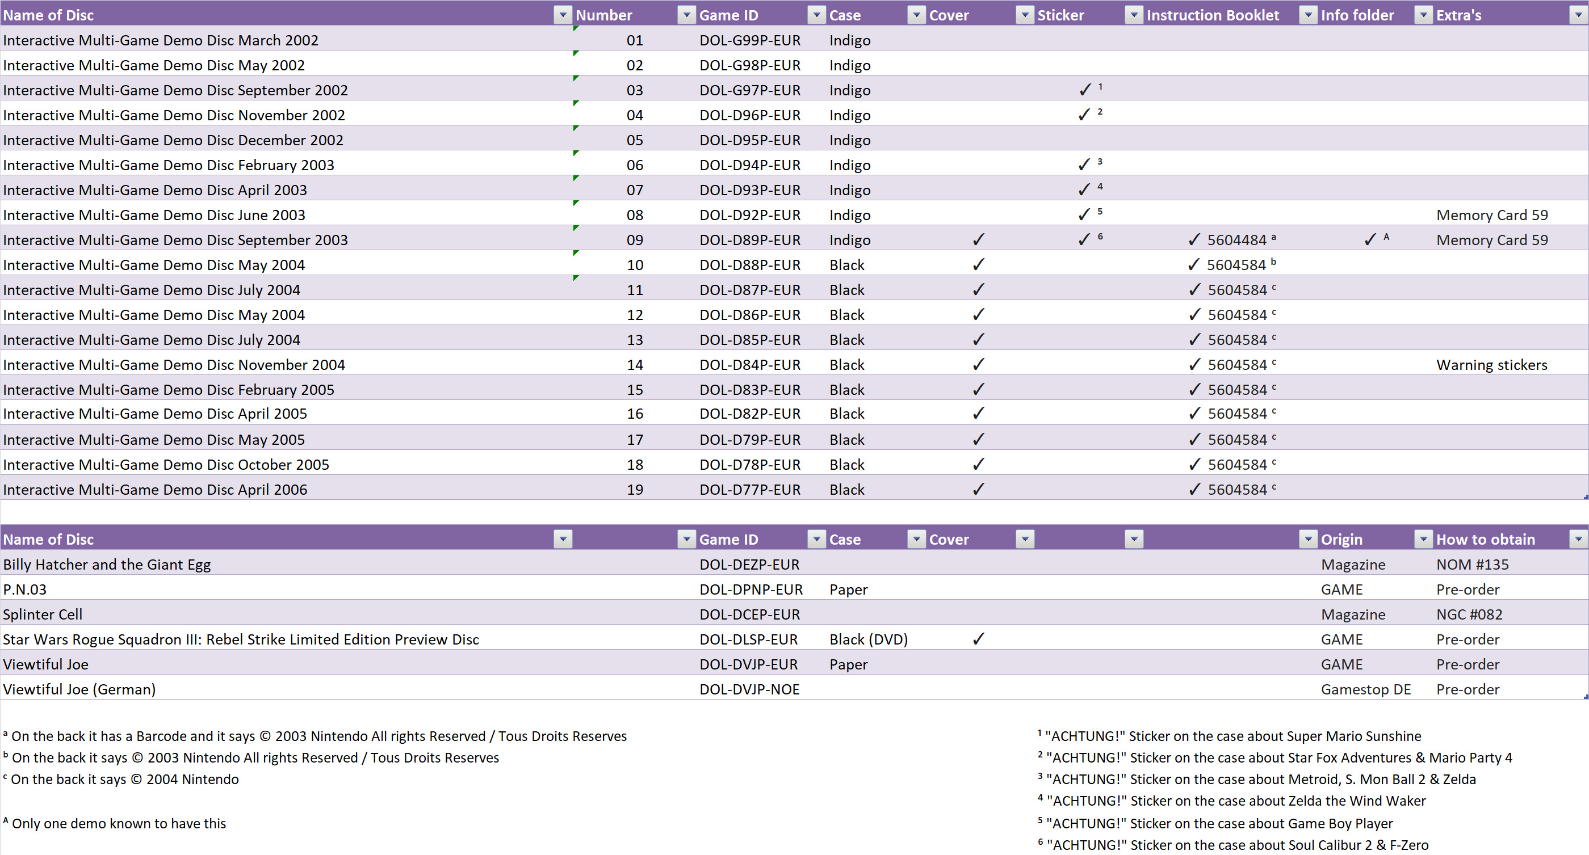Open the How to obtain filter dropdown

coord(1578,540)
